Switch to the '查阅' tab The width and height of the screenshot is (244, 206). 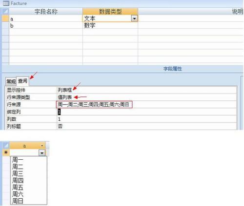point(22,81)
